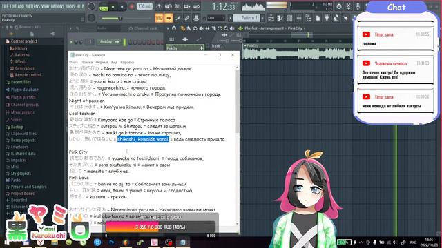The height and width of the screenshot is (248, 442).
Task: Toggle song/pattern mode switch
Action: tap(104, 6)
